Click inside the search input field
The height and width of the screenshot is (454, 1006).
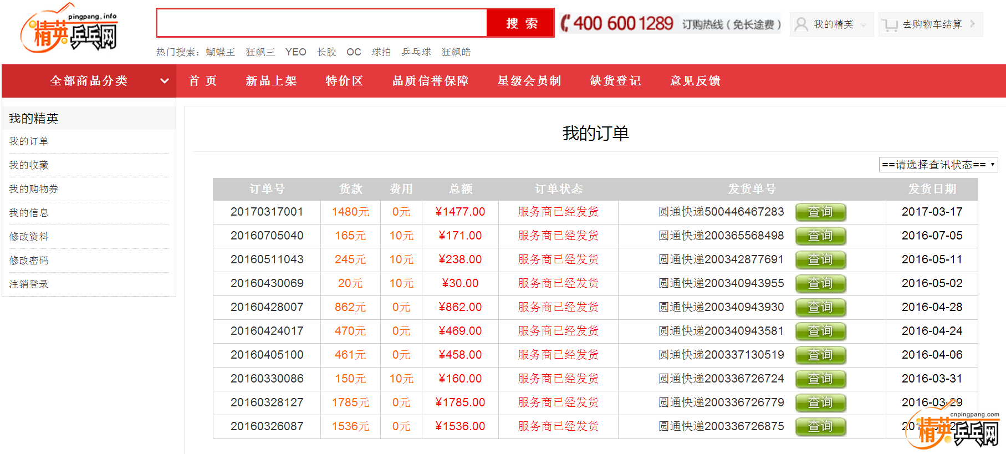pyautogui.click(x=321, y=23)
